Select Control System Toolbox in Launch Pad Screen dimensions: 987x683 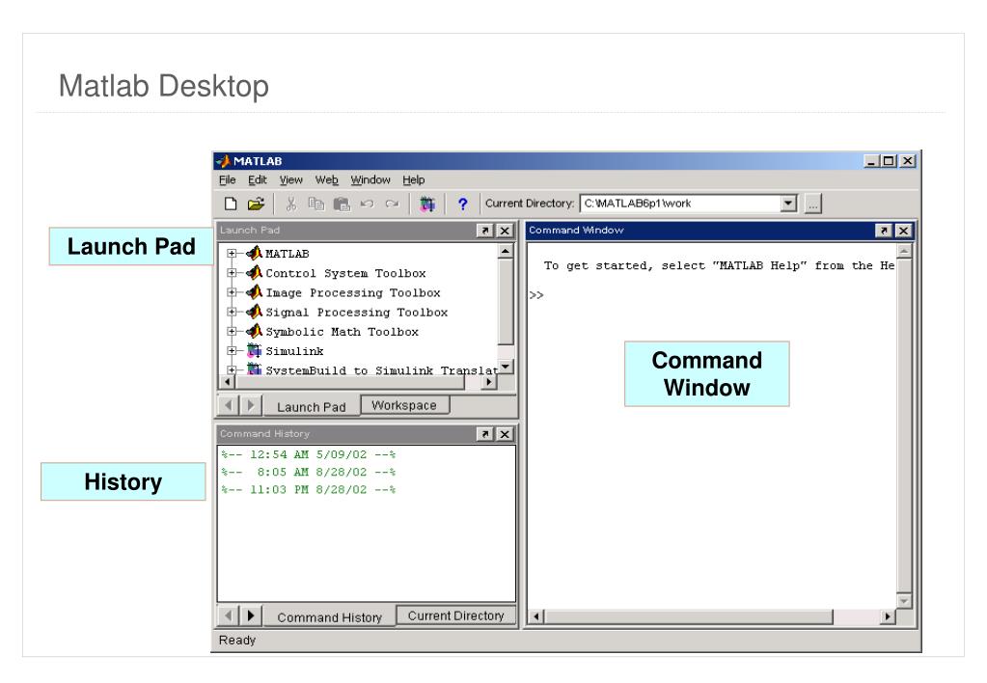pyautogui.click(x=345, y=273)
